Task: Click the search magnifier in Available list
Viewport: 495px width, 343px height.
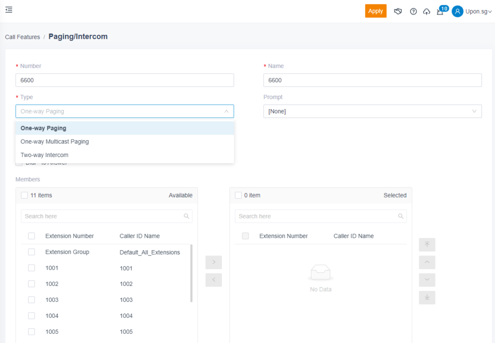Action: coord(187,216)
